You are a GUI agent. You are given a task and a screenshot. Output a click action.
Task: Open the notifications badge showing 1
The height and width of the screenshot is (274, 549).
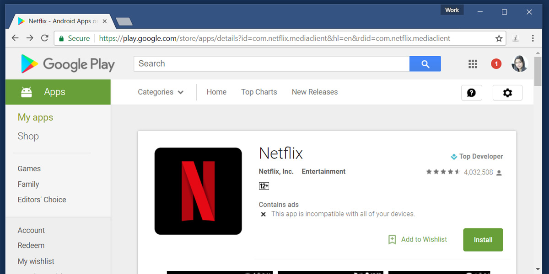pyautogui.click(x=496, y=64)
